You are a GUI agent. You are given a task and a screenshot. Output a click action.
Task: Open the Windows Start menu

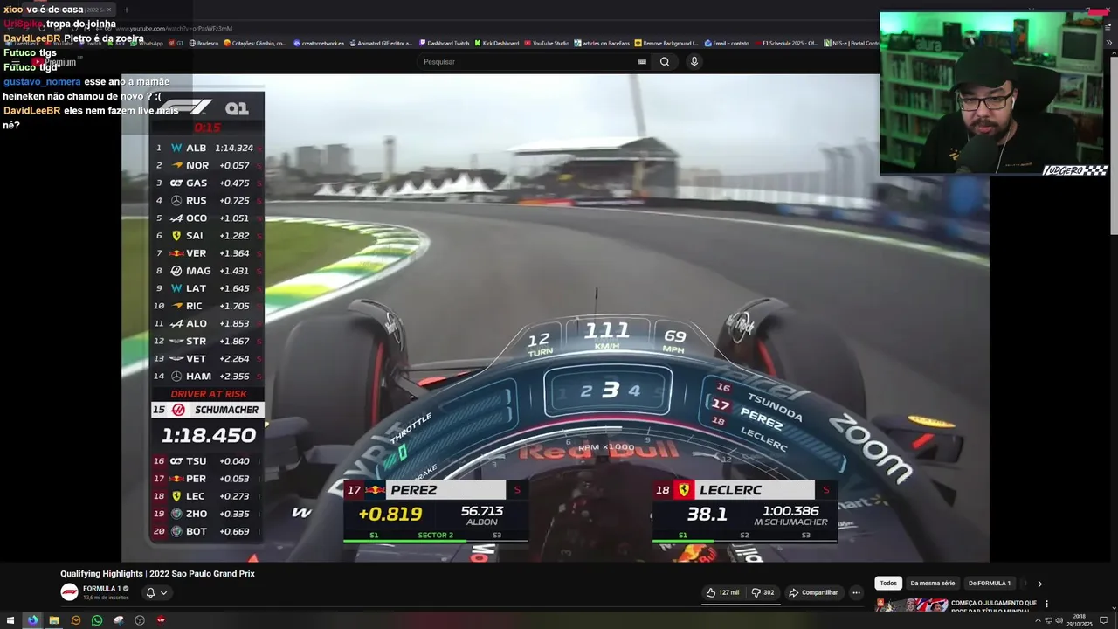[11, 620]
